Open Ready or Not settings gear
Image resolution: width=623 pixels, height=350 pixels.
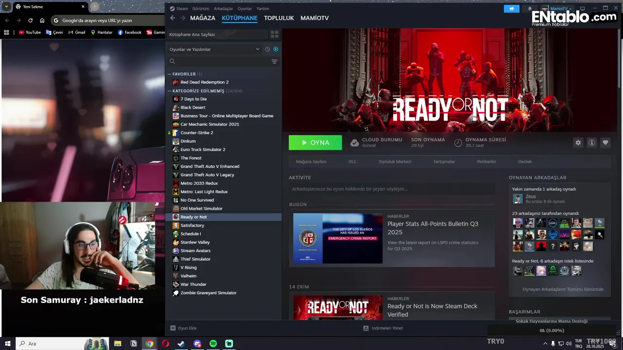578,142
